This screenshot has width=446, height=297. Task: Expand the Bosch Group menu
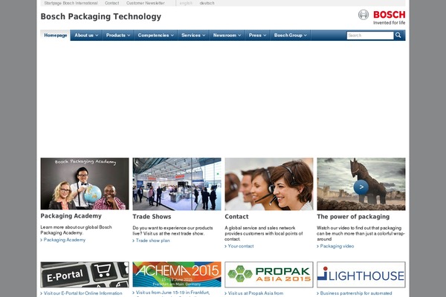(291, 35)
